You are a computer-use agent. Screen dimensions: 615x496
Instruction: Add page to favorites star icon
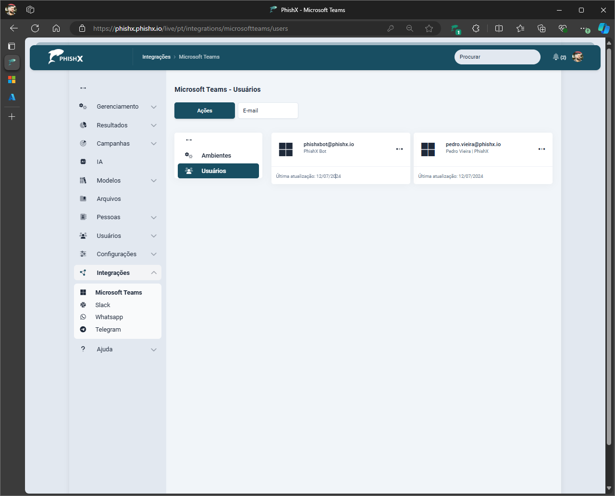[429, 28]
